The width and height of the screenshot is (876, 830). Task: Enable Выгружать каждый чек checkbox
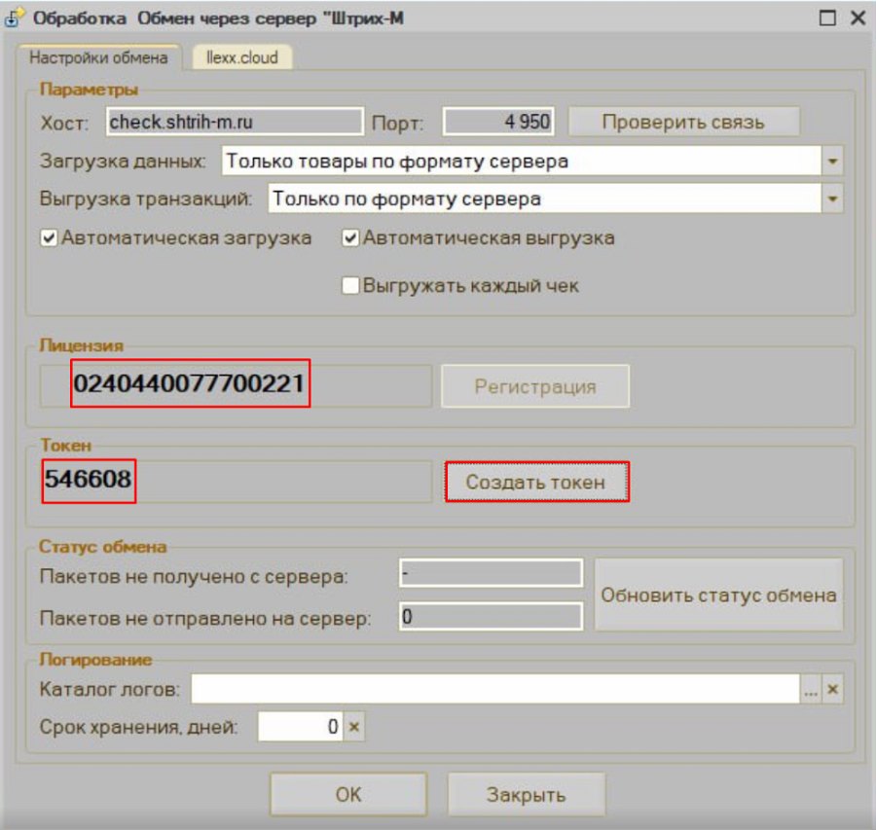point(350,285)
